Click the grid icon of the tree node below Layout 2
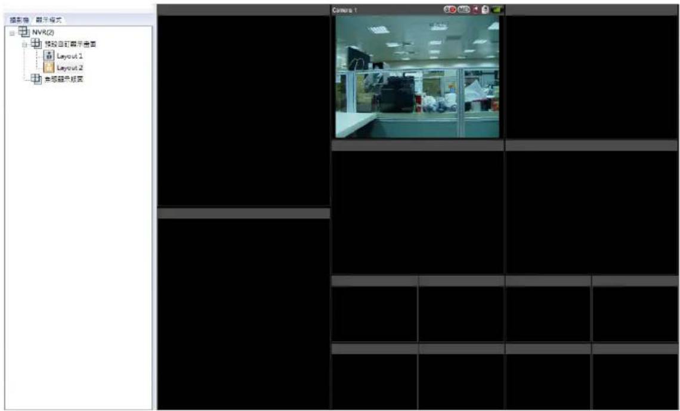This screenshot has width=680, height=411. tap(37, 79)
